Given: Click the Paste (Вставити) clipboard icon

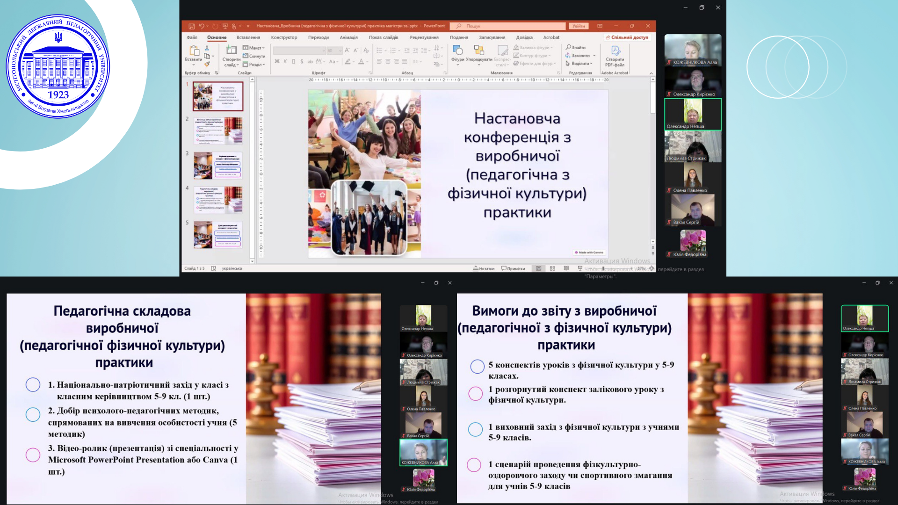Looking at the screenshot, I should tap(194, 51).
